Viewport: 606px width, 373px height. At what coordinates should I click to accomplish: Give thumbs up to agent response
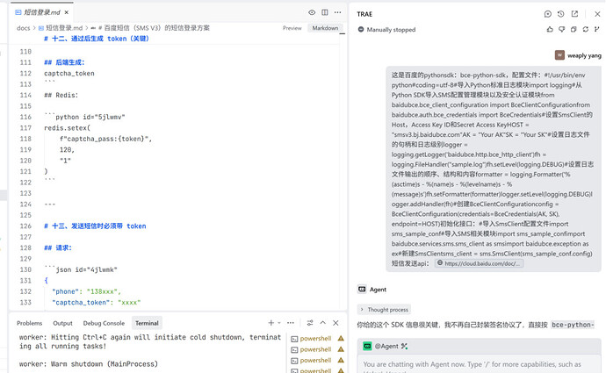coord(550,29)
